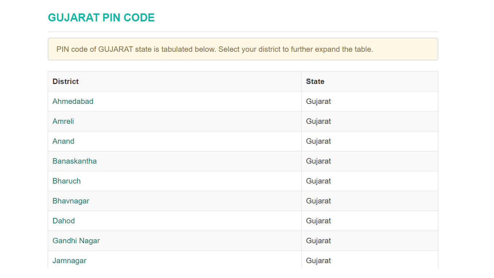
Task: Click the State column header
Action: coord(315,81)
